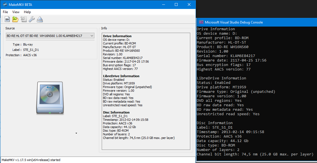Eject disc using the eject icon
Image resolution: width=317 pixels, height=163 pixels.
click(40, 19)
